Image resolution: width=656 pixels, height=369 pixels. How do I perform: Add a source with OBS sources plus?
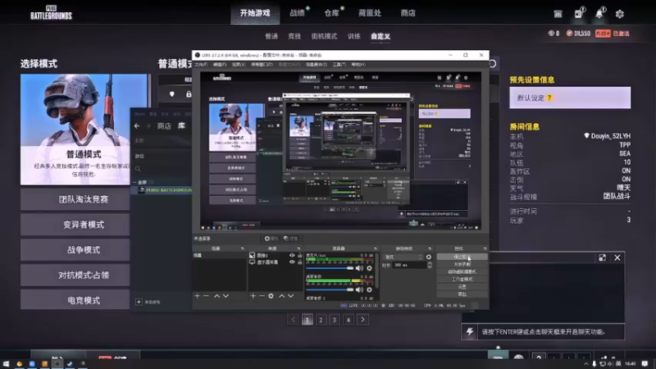(x=253, y=296)
